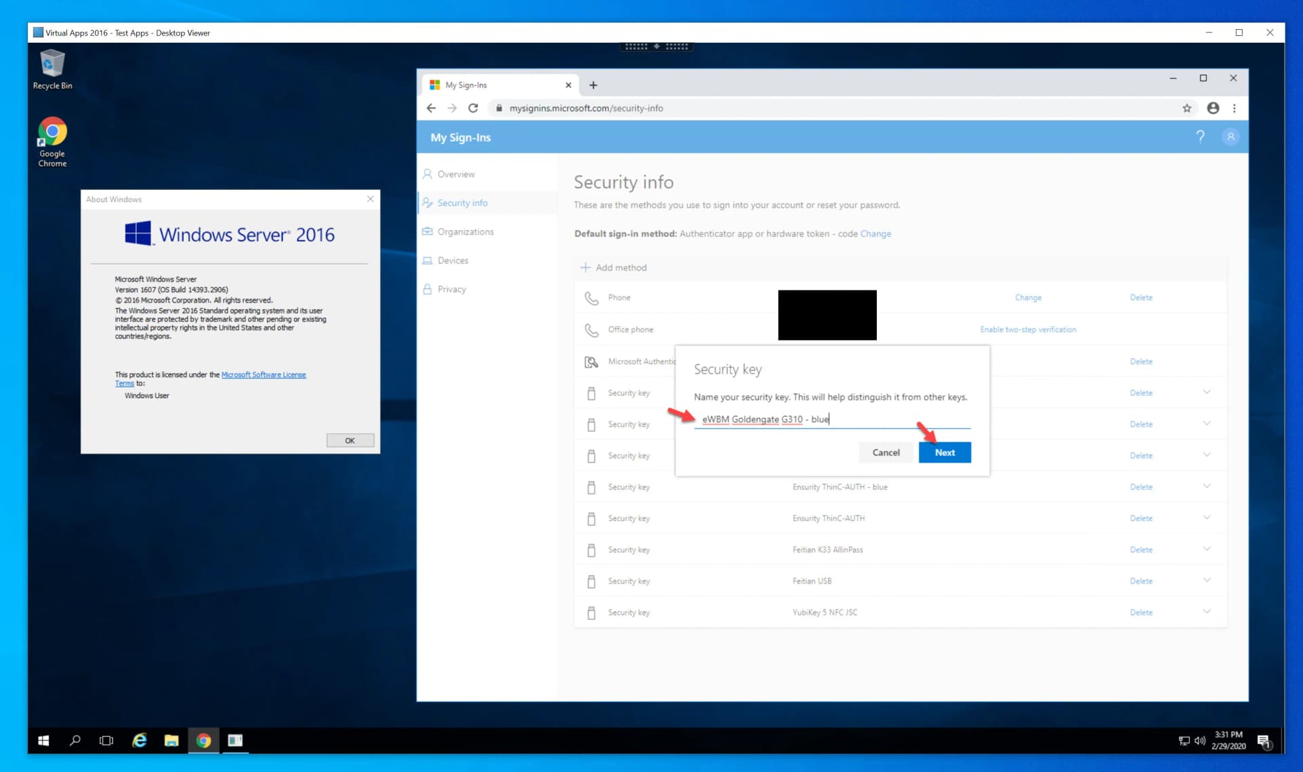This screenshot has height=772, width=1303.
Task: Delete the Feitian K33 AllinPass key
Action: click(1141, 549)
